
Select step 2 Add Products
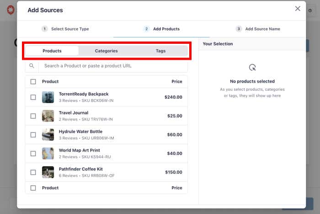(161, 29)
